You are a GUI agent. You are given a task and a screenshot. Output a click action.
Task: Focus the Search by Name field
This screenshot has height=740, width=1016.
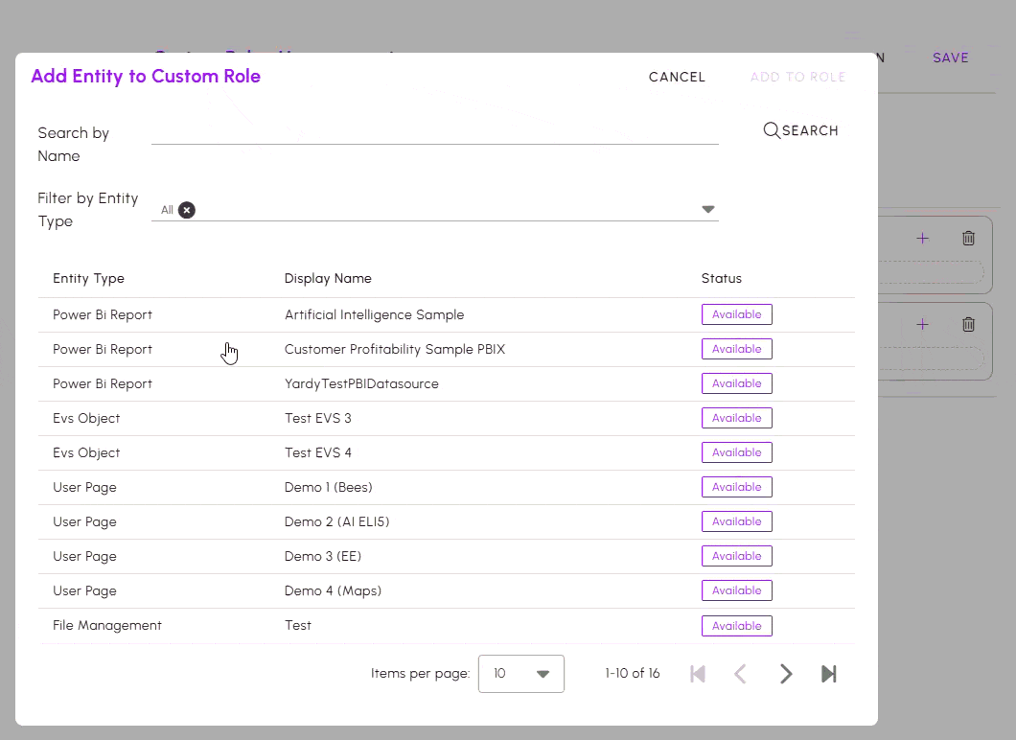pyautogui.click(x=434, y=132)
